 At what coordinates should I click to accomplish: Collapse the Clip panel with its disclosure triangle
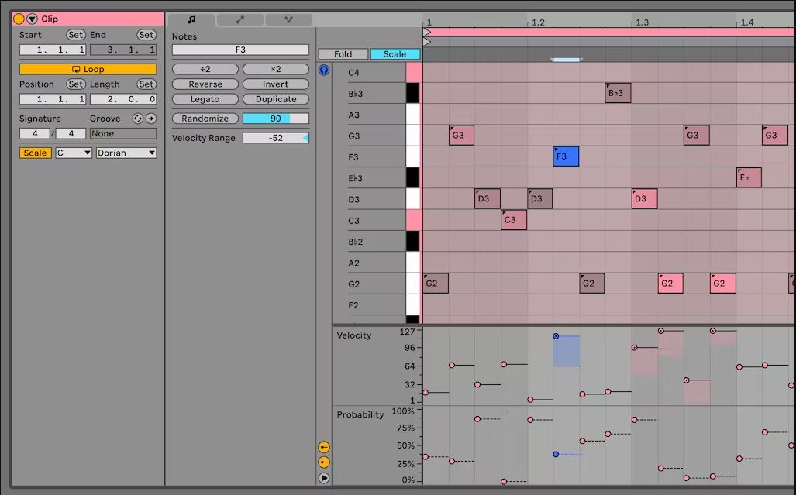(32, 18)
